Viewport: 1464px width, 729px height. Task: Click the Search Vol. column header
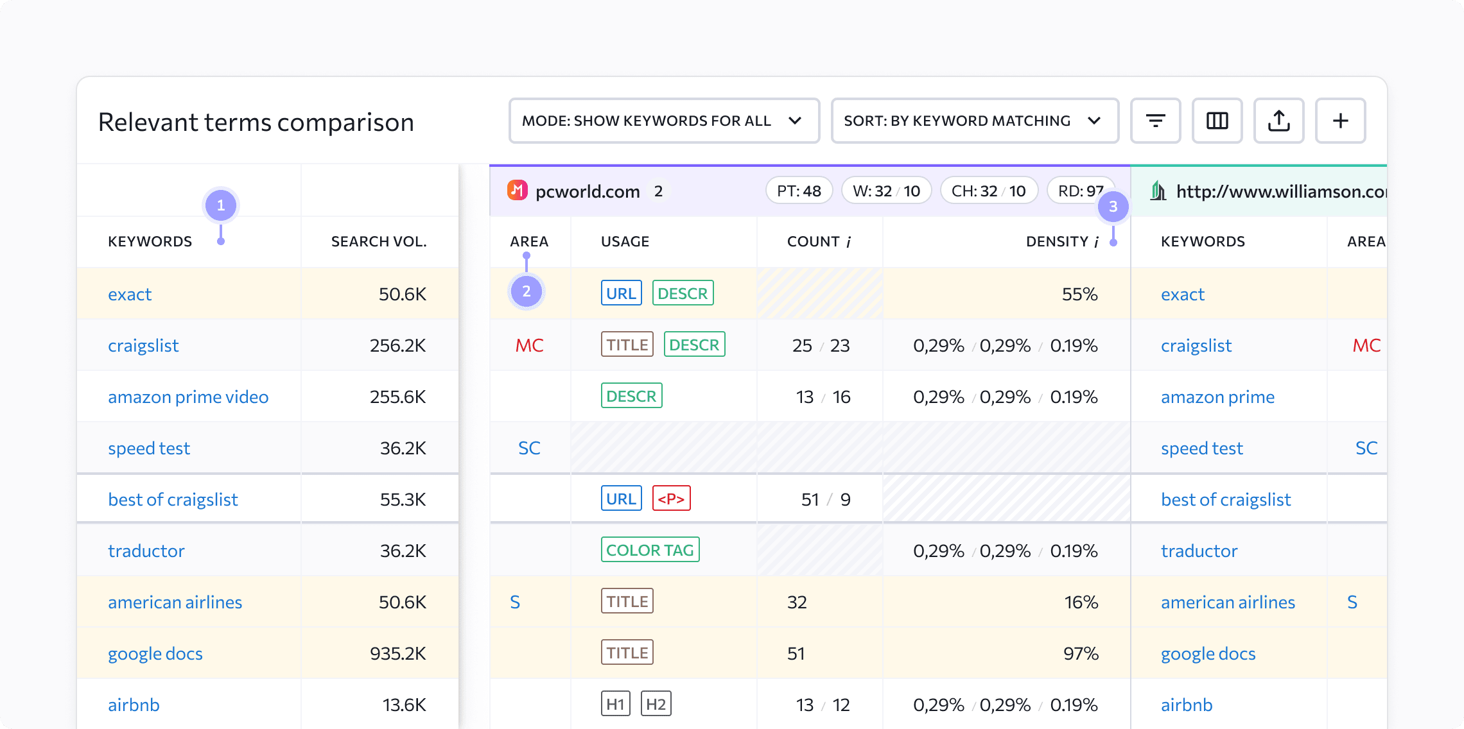click(x=379, y=241)
